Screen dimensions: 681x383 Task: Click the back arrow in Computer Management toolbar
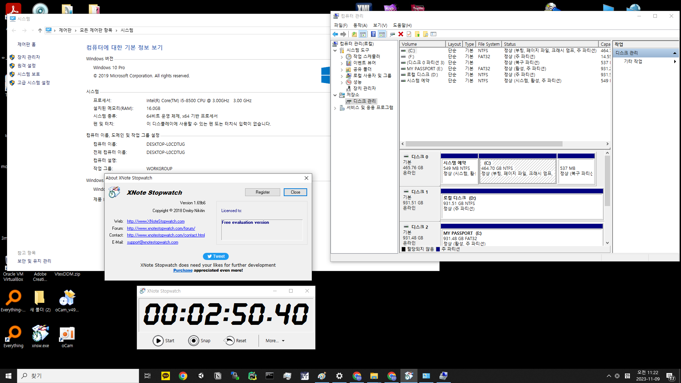click(335, 34)
